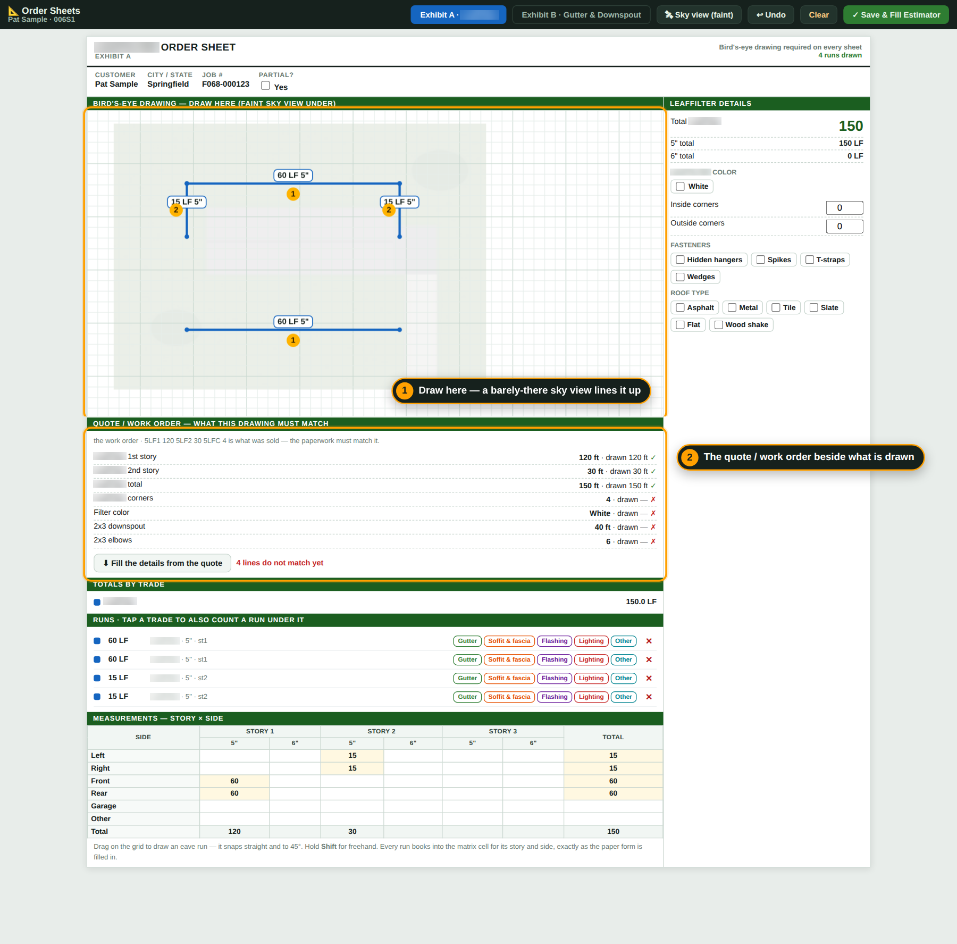Image resolution: width=957 pixels, height=944 pixels.
Task: Select Metal roof type
Action: coord(732,307)
